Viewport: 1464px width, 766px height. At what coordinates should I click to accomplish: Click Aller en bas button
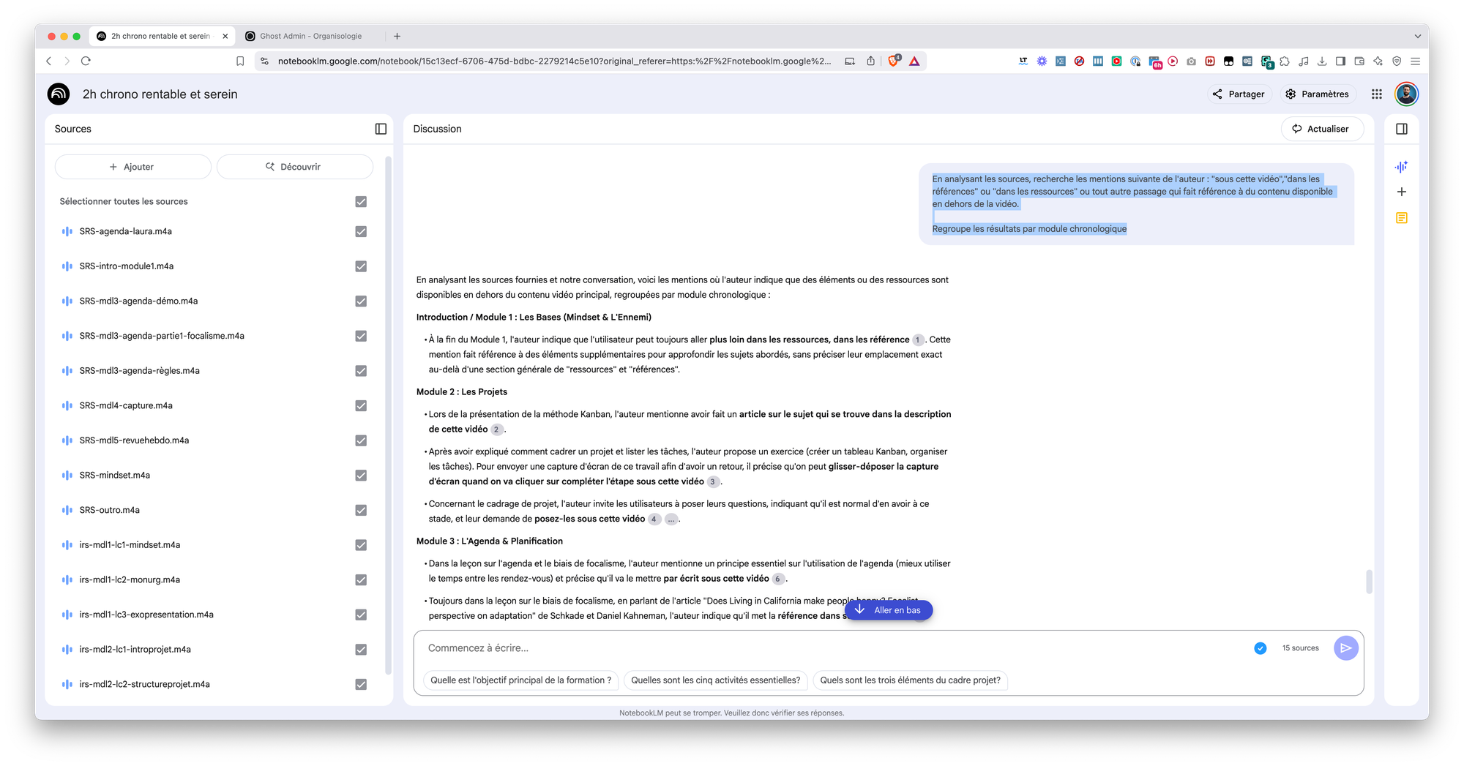pos(888,610)
